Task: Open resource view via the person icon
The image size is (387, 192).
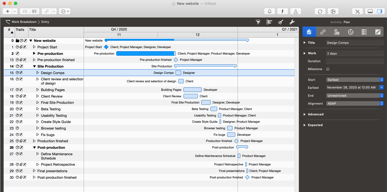Action: (296, 11)
